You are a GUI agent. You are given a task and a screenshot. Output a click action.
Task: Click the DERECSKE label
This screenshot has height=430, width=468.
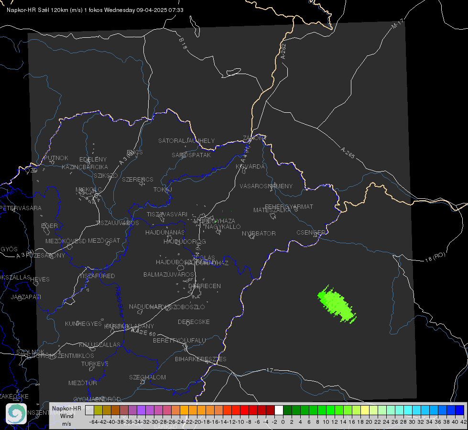pyautogui.click(x=194, y=322)
